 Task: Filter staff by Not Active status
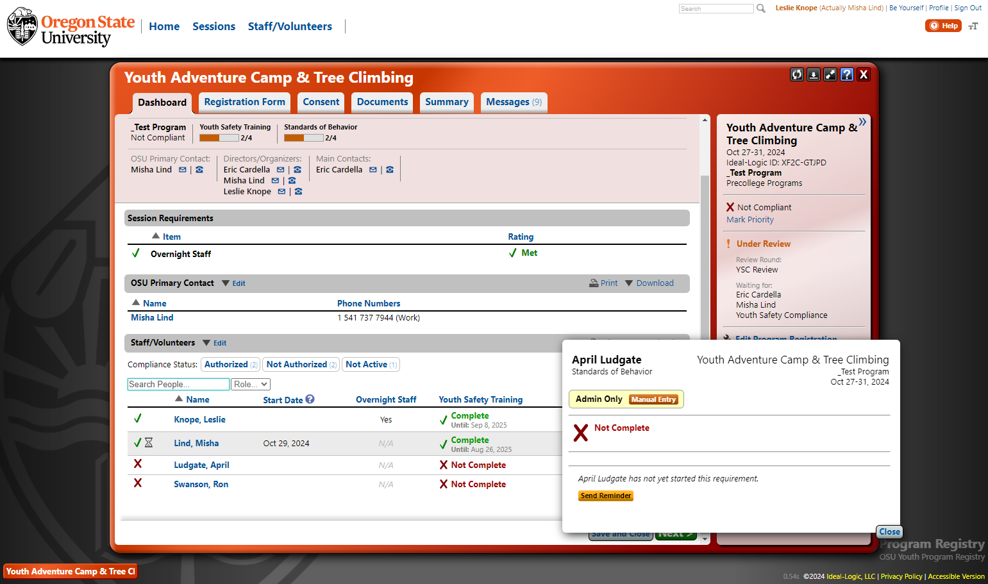371,364
